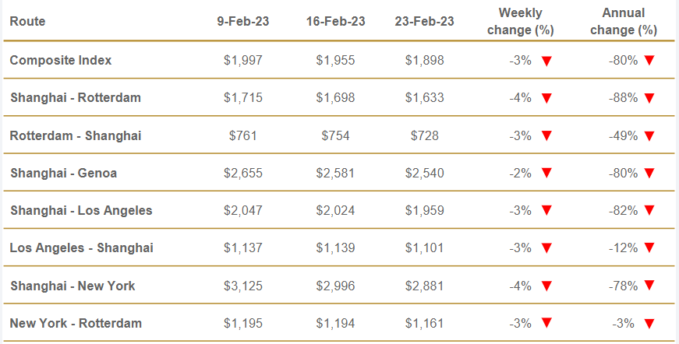Click the $728 Rotterdam - Shanghai price

(424, 135)
